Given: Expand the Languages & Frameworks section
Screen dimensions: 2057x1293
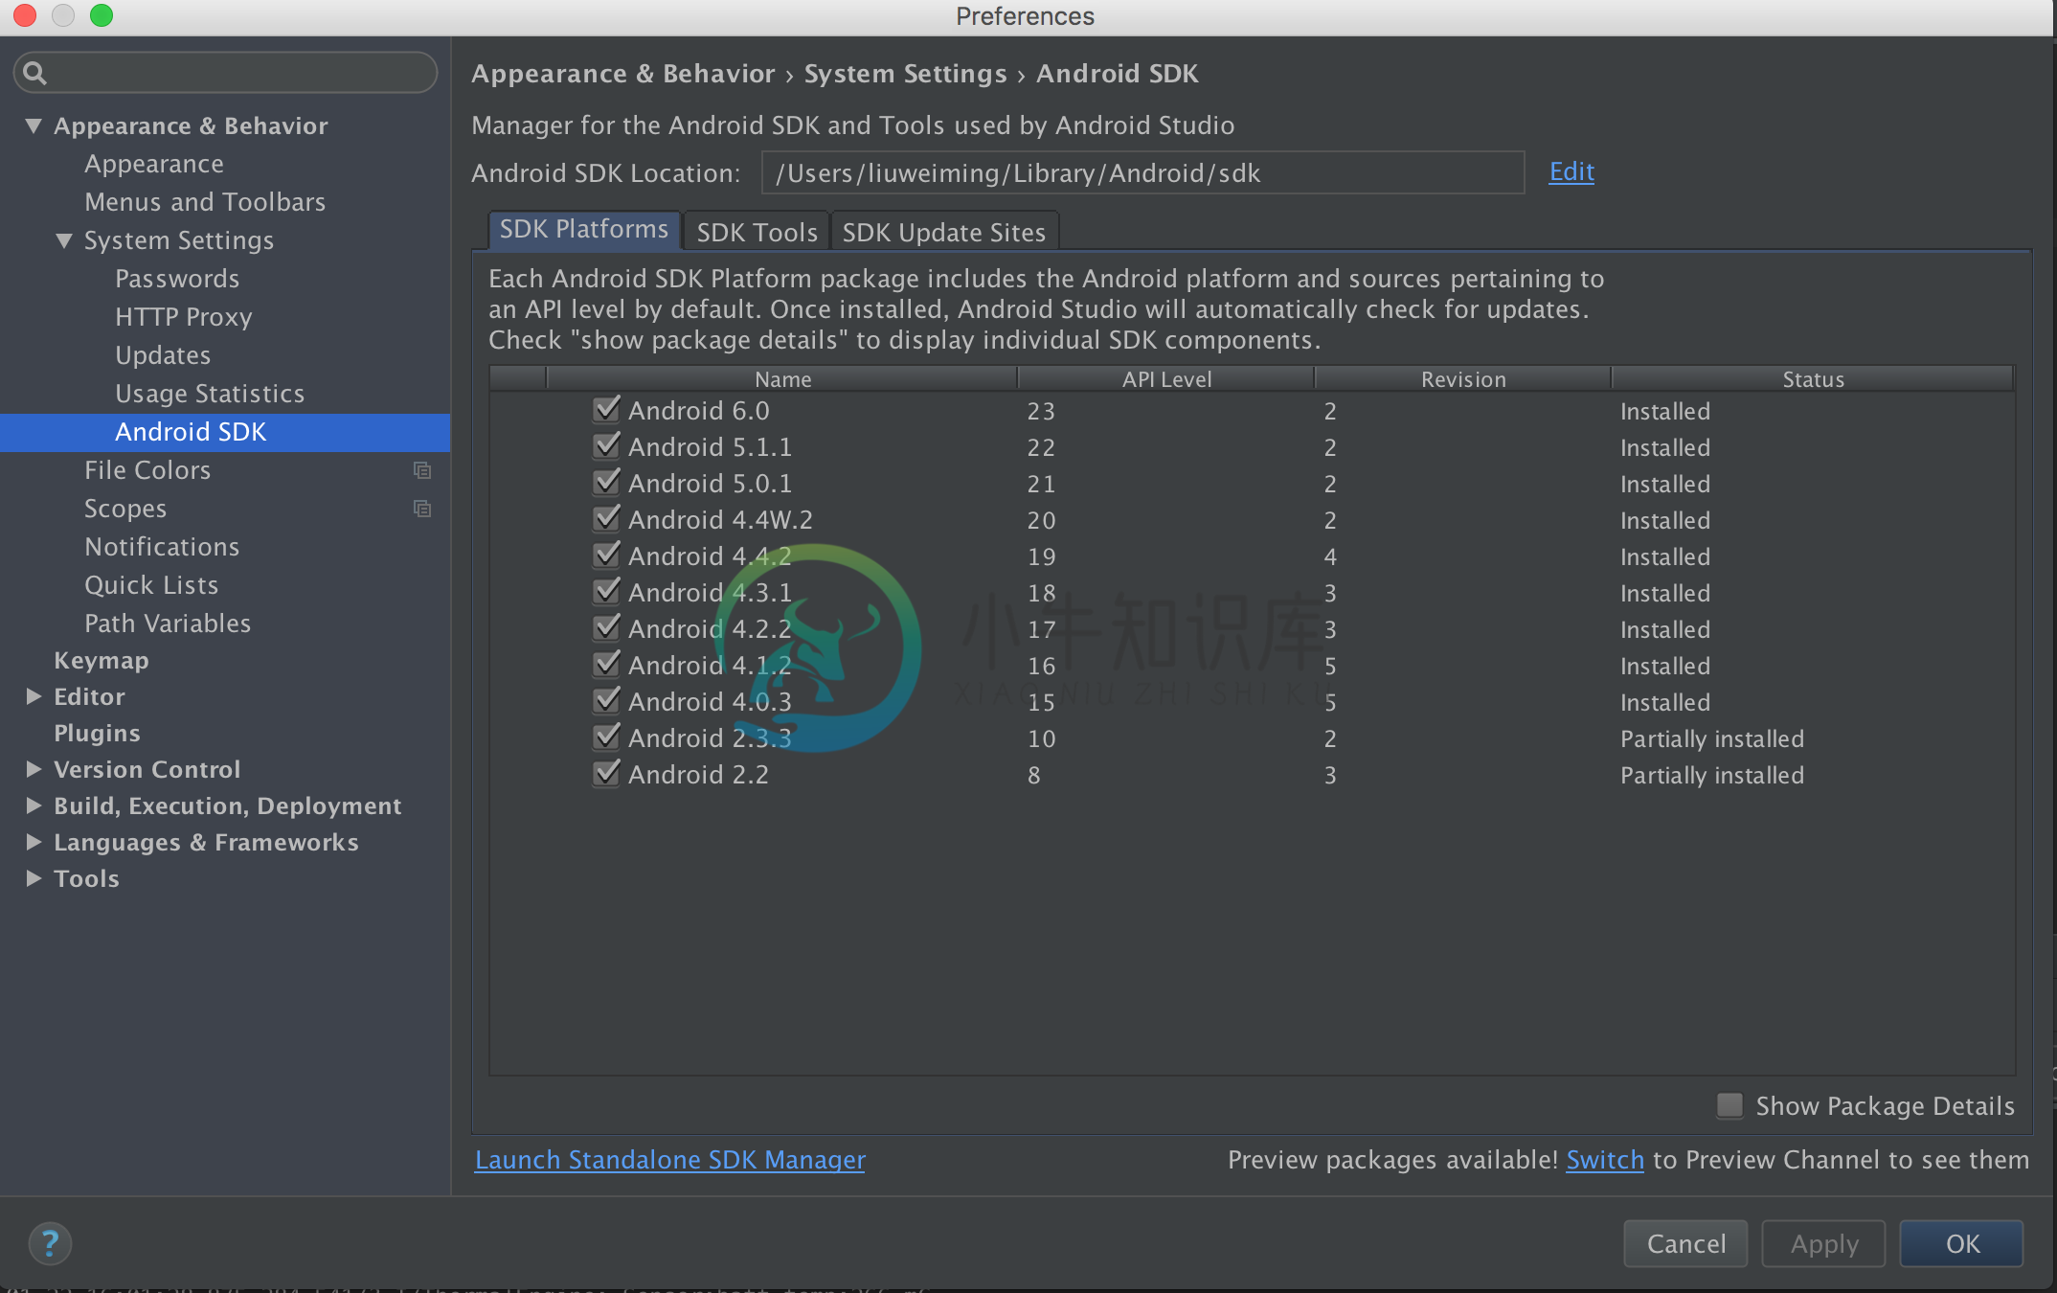Looking at the screenshot, I should click(x=34, y=842).
